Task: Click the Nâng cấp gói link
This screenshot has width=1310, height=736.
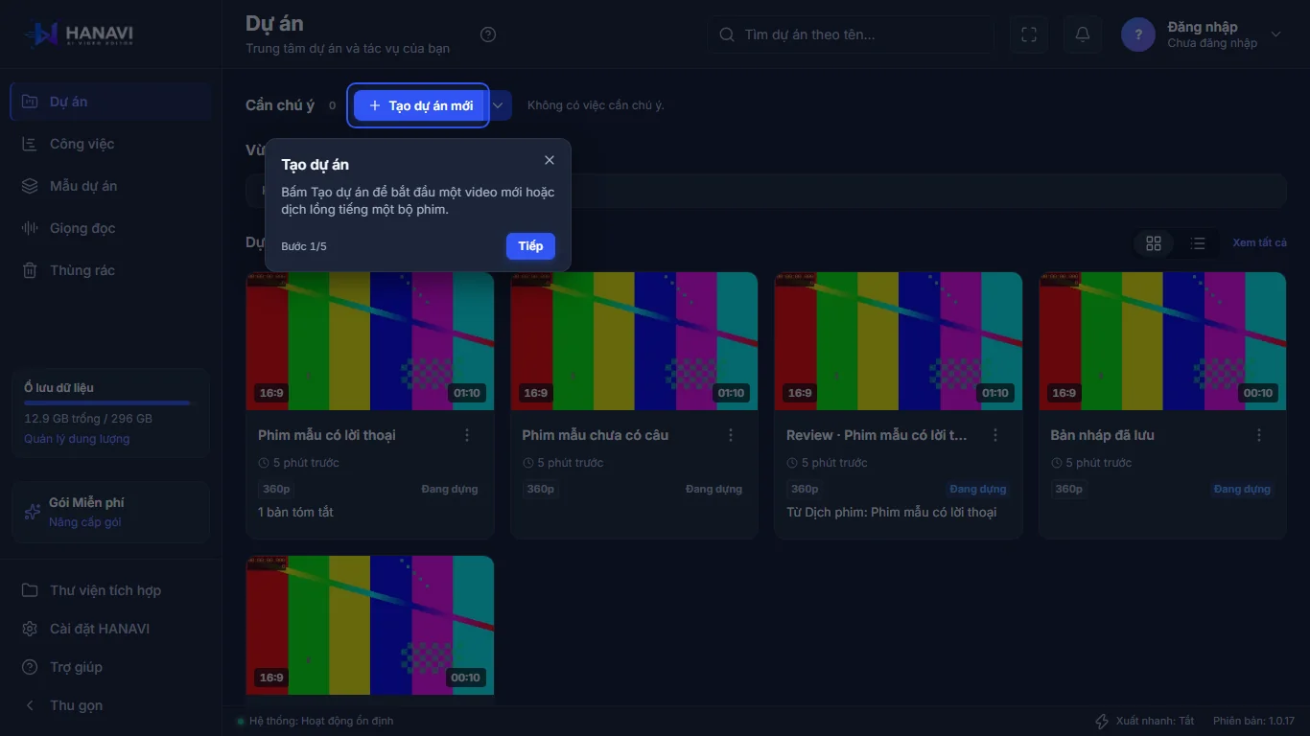Action: coord(85,522)
